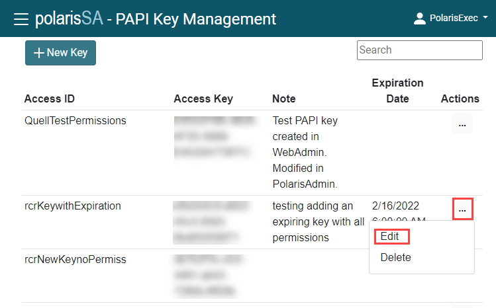Expand the PolarisExec account dropdown arrow

point(485,18)
